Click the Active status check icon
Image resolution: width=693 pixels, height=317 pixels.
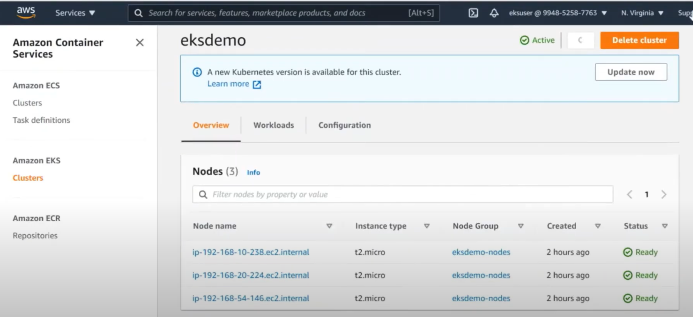[524, 40]
